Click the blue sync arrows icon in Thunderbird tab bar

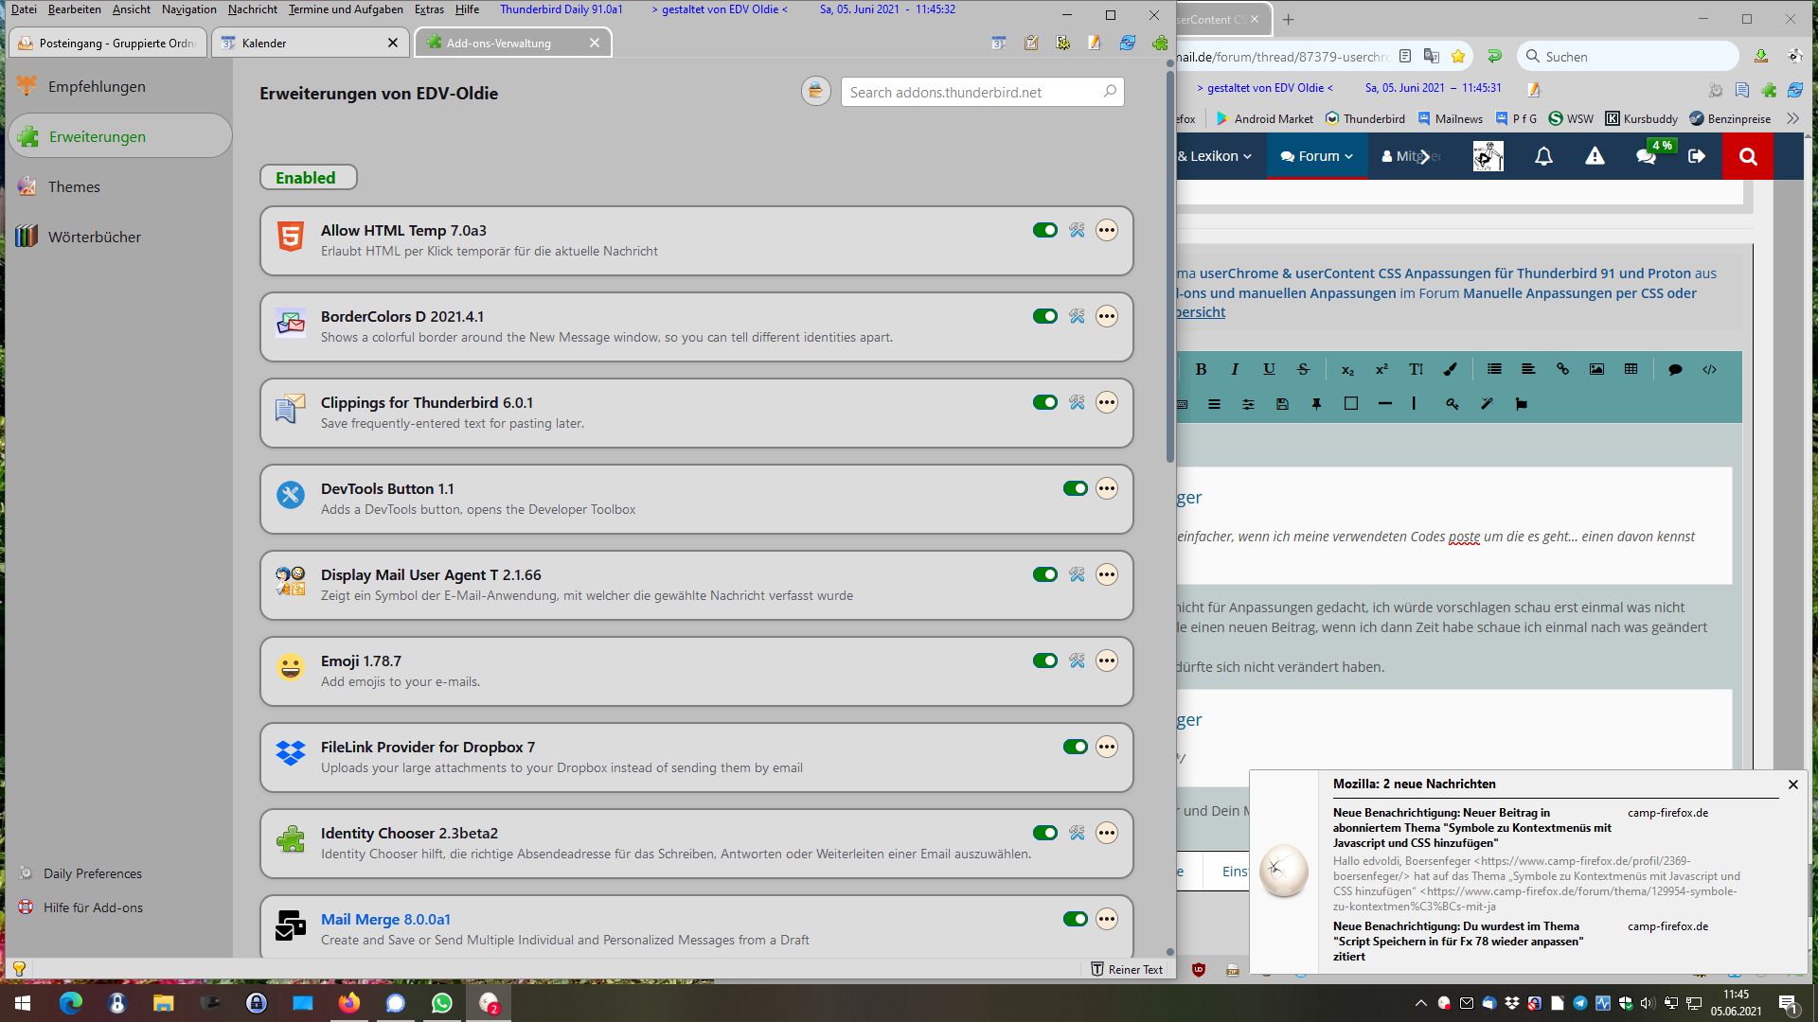pos(1128,43)
